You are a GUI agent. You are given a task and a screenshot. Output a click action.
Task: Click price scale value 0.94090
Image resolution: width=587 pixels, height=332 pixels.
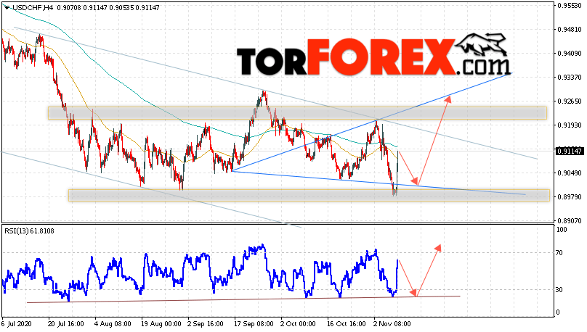570,54
